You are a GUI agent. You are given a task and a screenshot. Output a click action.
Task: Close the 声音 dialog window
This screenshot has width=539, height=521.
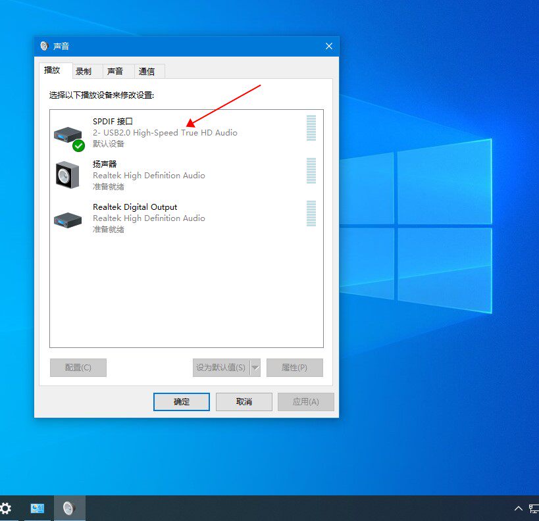(329, 46)
